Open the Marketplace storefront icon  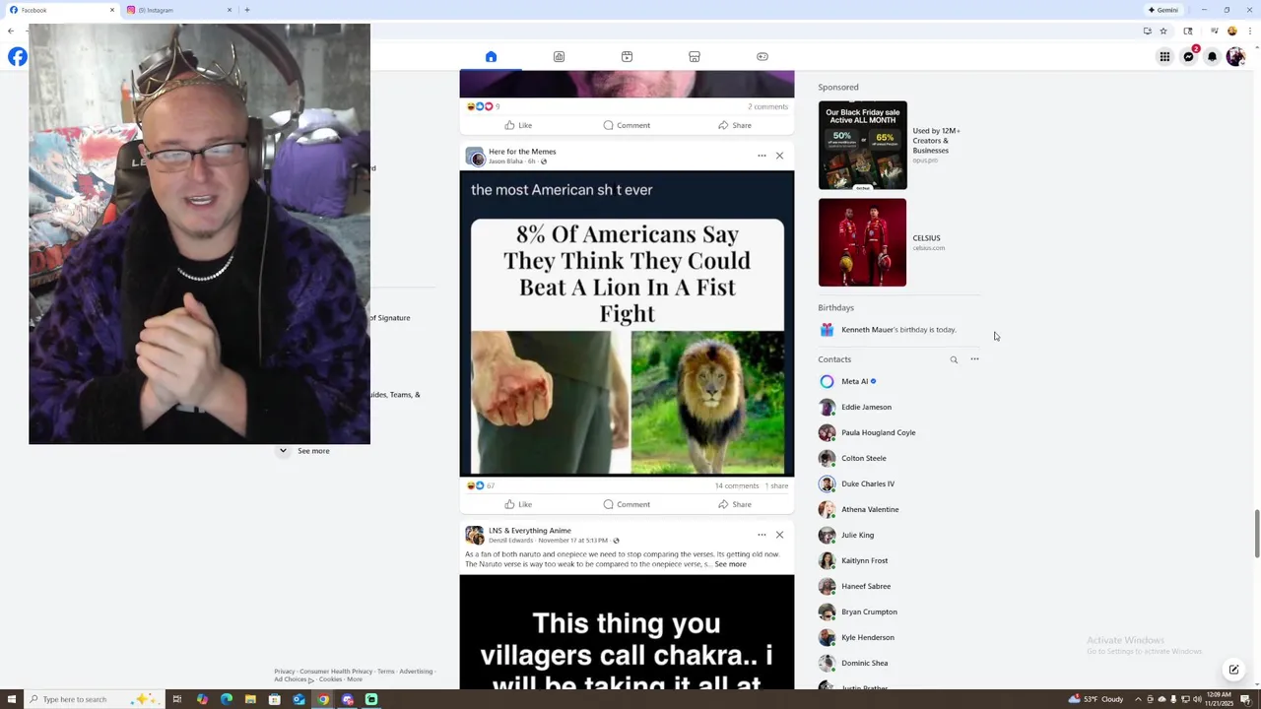(x=695, y=56)
